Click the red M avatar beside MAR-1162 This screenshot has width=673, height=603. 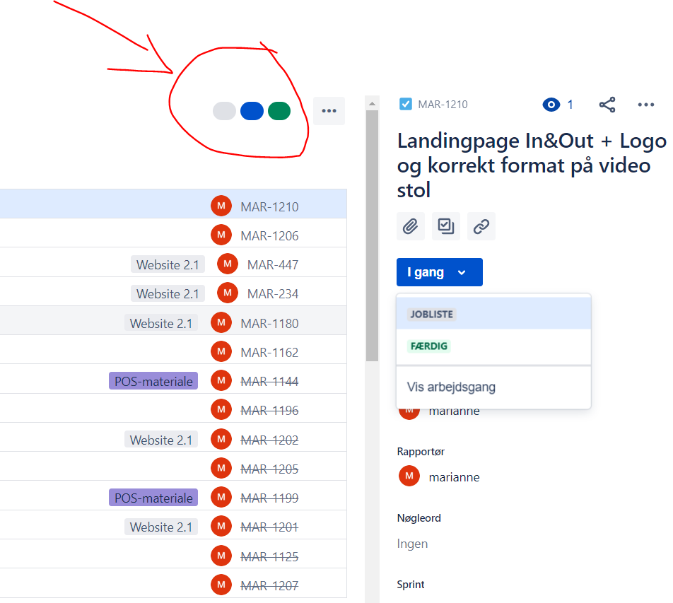click(221, 350)
